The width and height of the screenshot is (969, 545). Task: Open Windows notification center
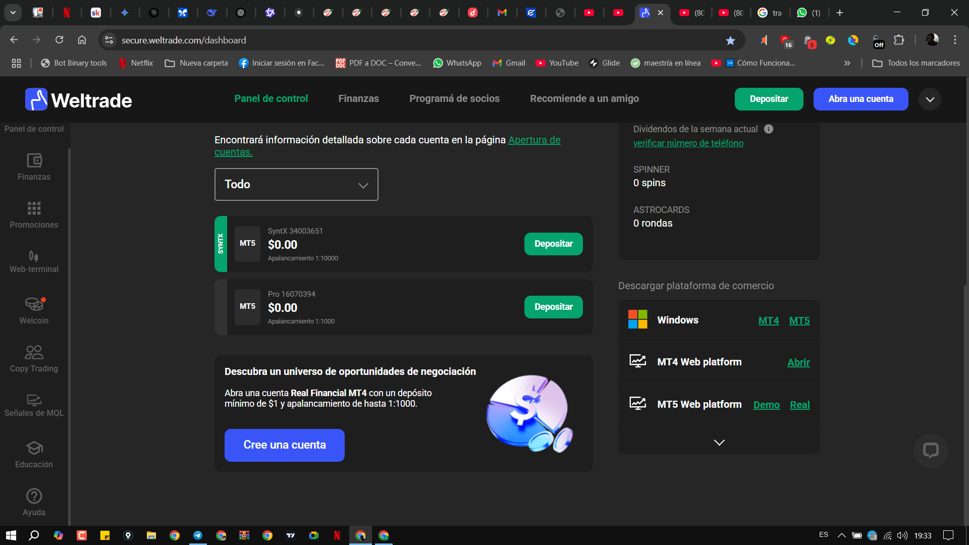pyautogui.click(x=948, y=535)
